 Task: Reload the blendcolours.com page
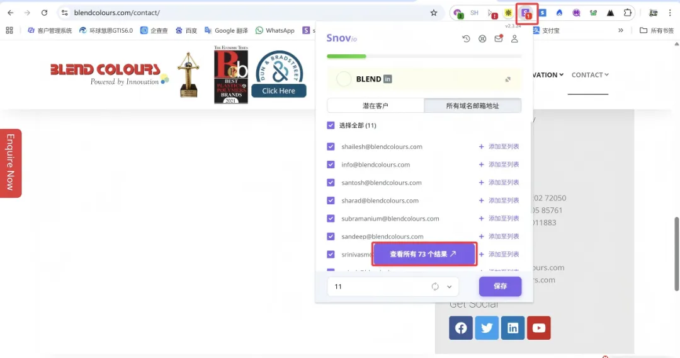click(44, 13)
